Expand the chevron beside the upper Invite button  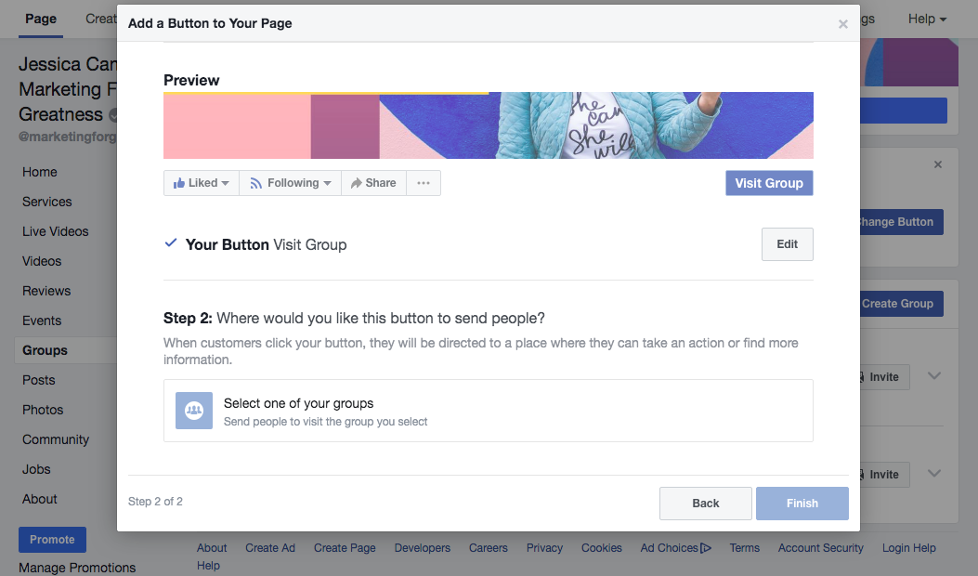pos(933,375)
